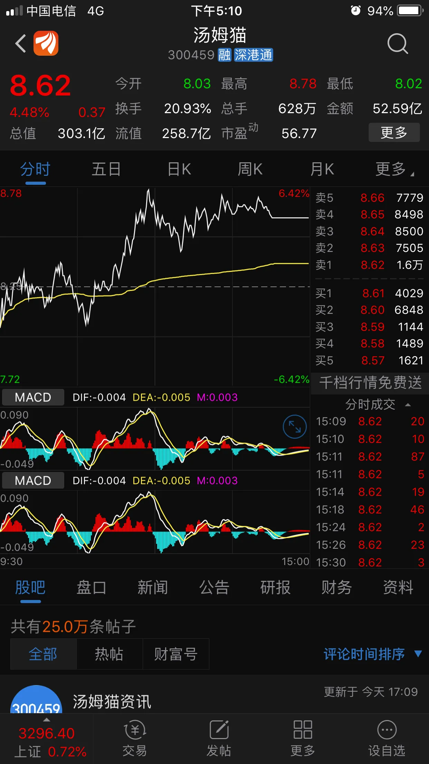Select the 新闻 section tab
The height and width of the screenshot is (764, 429).
153,587
